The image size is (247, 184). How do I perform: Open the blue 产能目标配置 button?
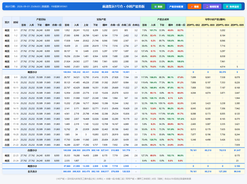click(176, 6)
